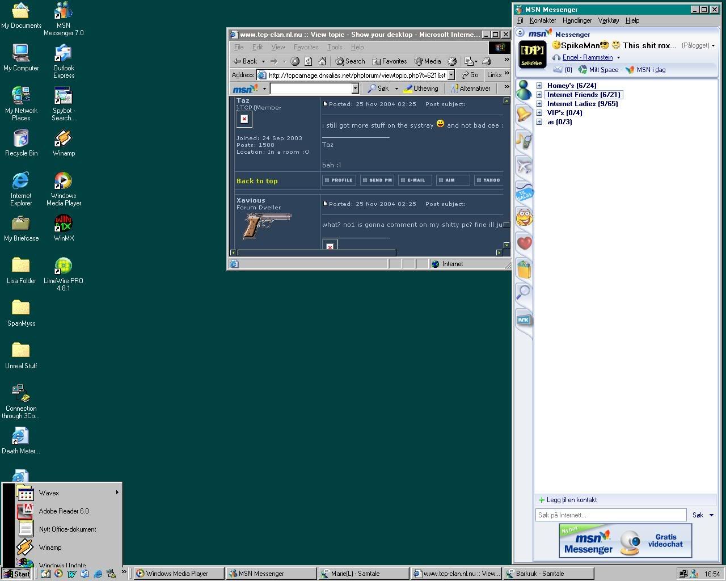Expand the Internet Ladies contact group
The width and height of the screenshot is (726, 581).
(x=539, y=104)
